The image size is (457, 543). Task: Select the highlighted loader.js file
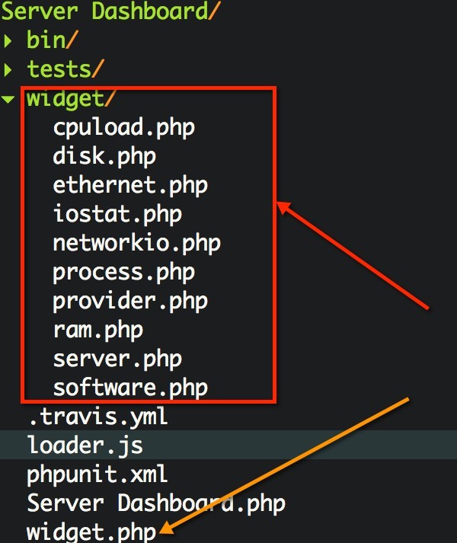[228, 445]
